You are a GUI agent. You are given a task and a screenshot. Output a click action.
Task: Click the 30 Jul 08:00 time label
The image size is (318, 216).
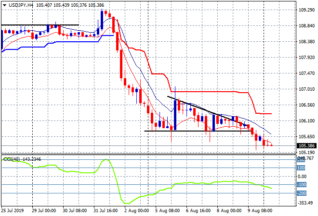tap(75, 211)
